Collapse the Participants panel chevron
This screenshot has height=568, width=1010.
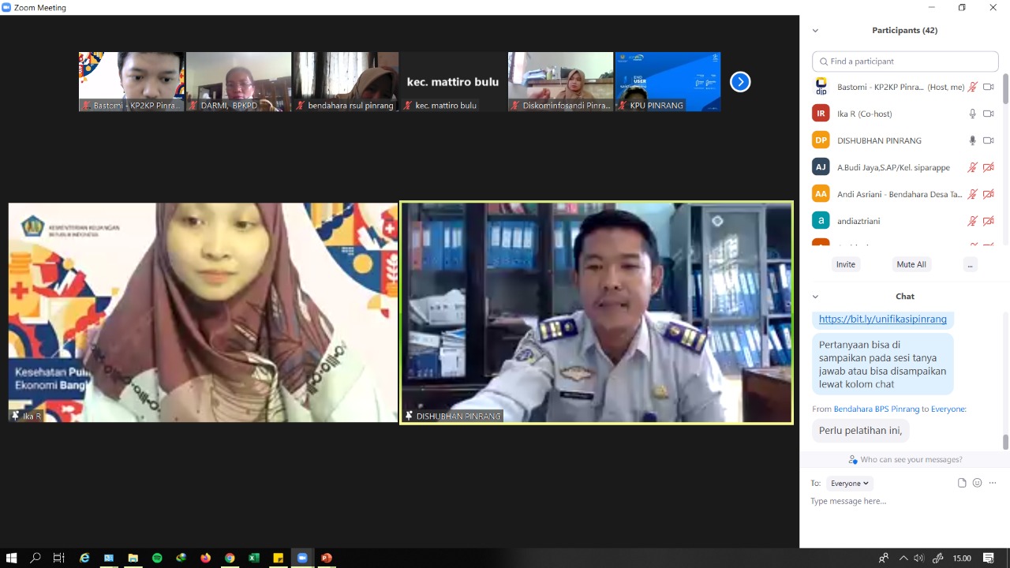click(815, 31)
